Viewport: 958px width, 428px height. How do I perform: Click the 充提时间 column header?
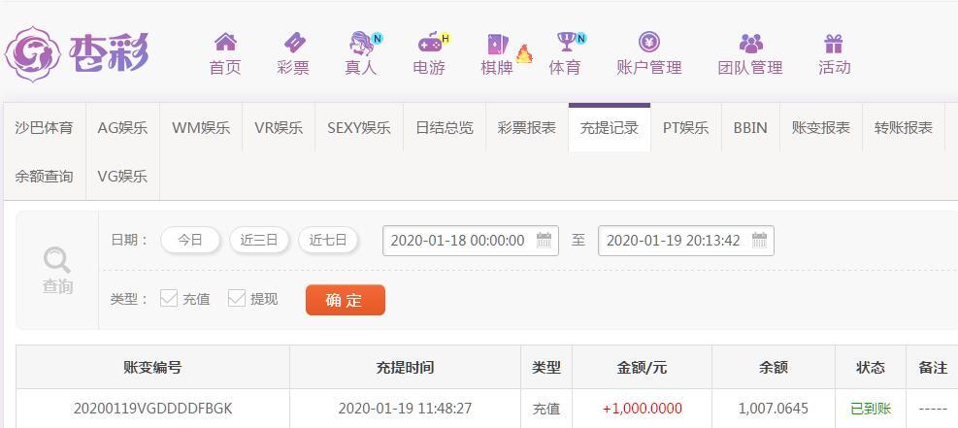[405, 367]
